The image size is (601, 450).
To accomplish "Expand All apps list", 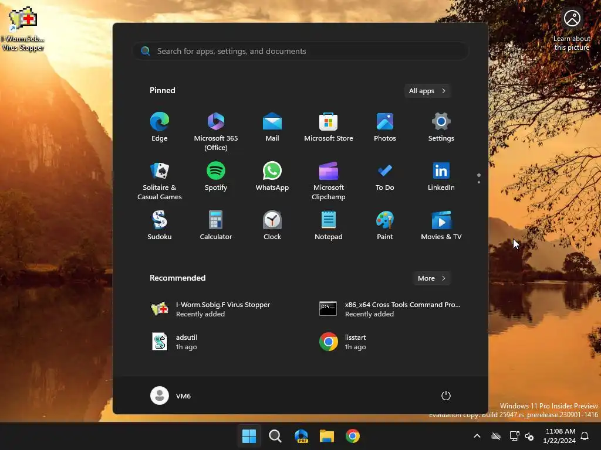I will pos(427,91).
